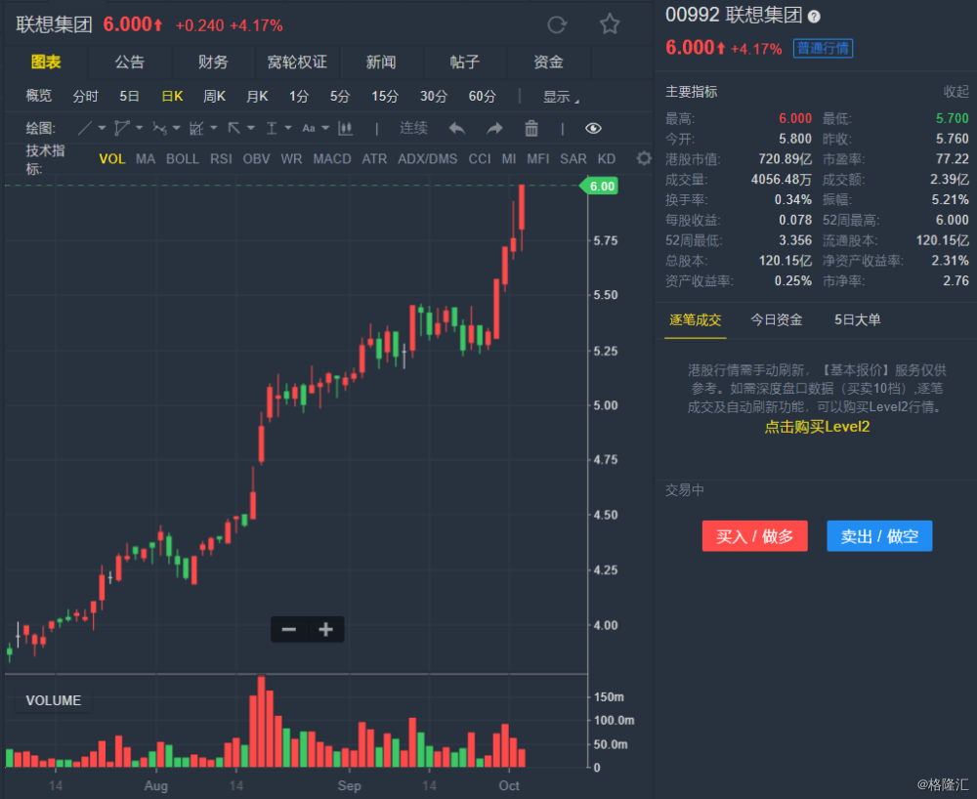This screenshot has width=977, height=799.
Task: Open the 今日资金 tab
Action: coord(777,320)
